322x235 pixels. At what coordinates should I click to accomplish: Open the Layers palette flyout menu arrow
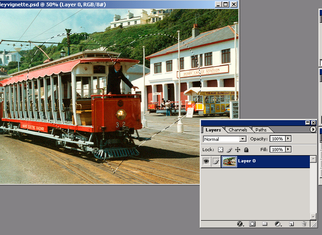313,129
